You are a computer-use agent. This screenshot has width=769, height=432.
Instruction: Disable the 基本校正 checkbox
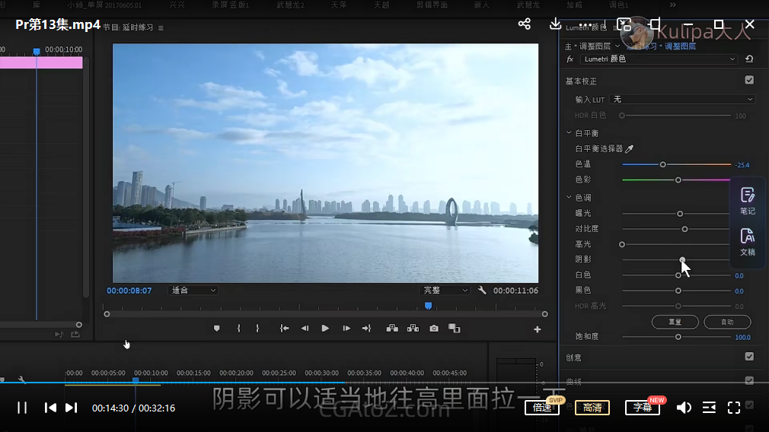point(749,81)
